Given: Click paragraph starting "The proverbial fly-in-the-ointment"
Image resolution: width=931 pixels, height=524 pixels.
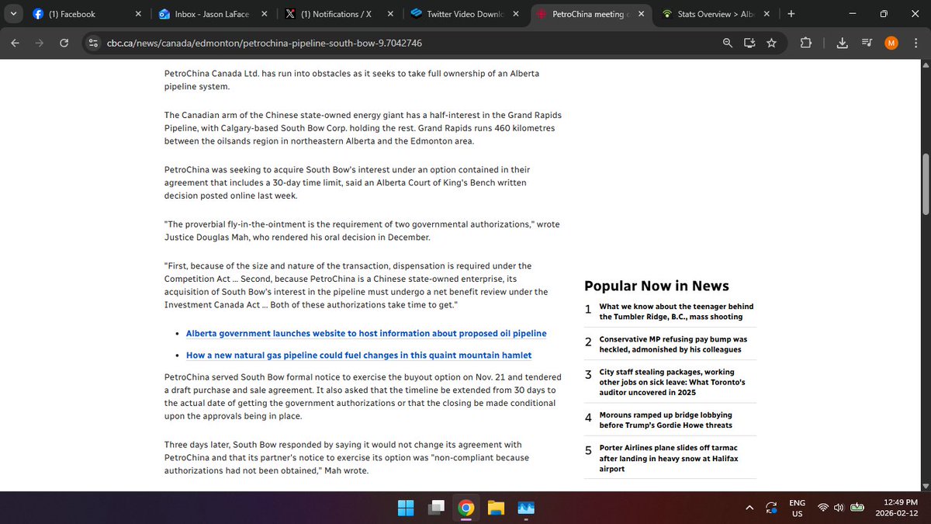Looking at the screenshot, I should 362,231.
